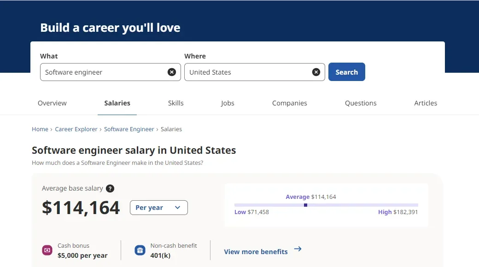Click the average base salary help icon
Screen dimensions: 479x267
tap(110, 188)
